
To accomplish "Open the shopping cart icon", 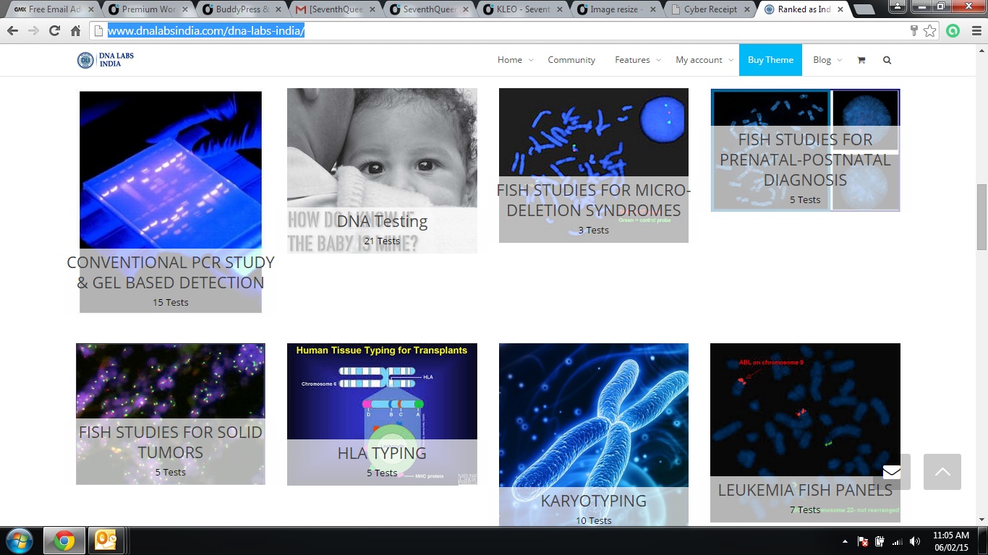I will click(861, 60).
